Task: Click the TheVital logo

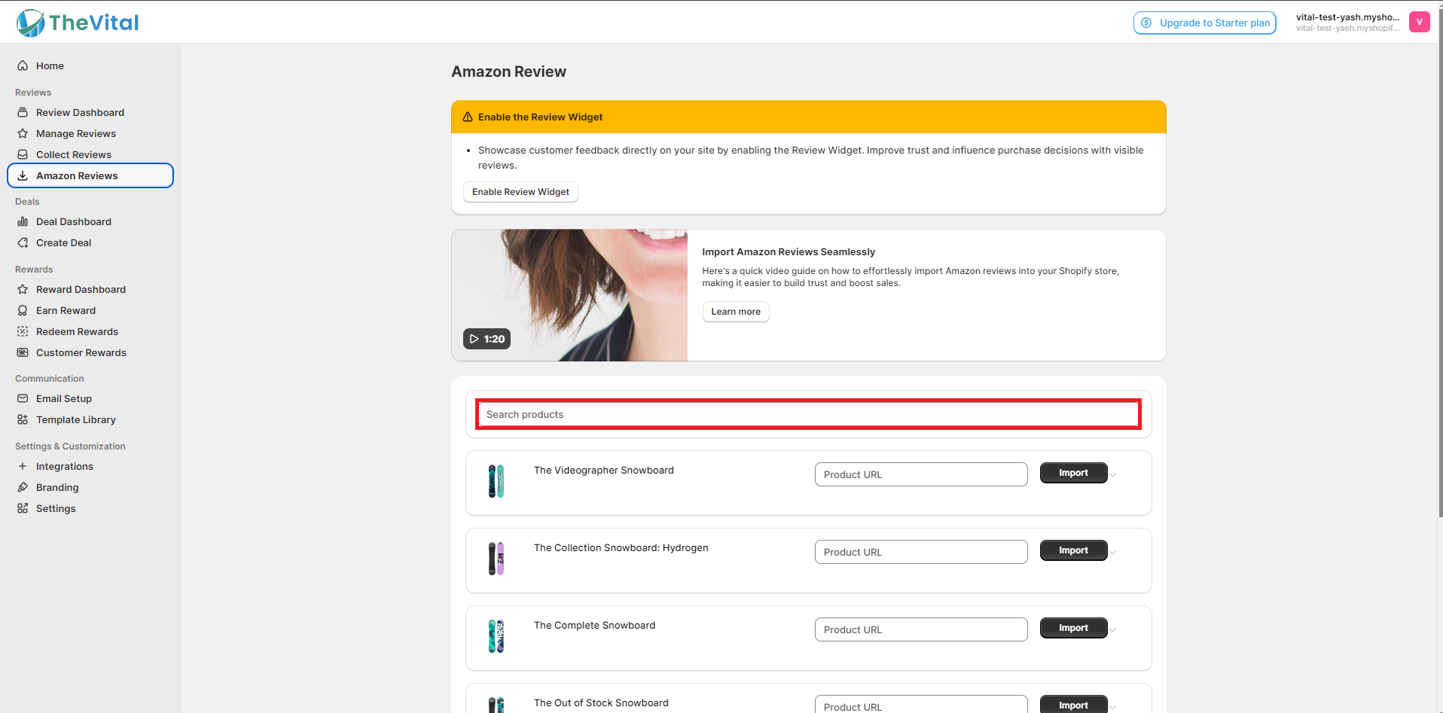Action: tap(78, 23)
